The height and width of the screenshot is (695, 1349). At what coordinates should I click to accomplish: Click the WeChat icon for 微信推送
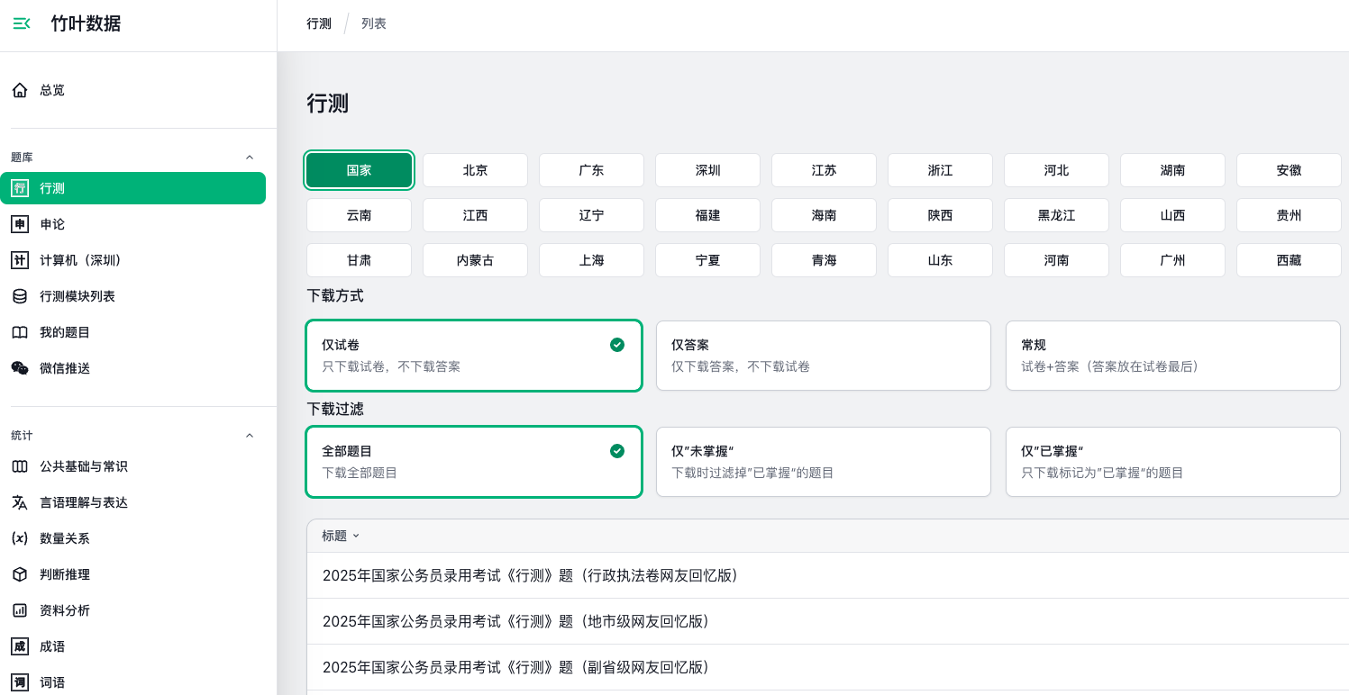pos(20,368)
